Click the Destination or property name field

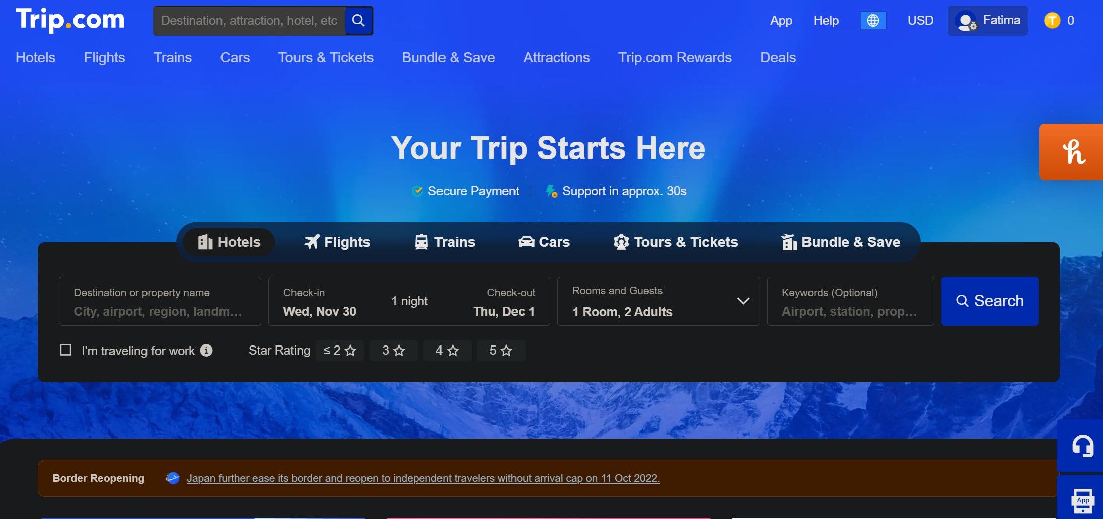pos(160,301)
